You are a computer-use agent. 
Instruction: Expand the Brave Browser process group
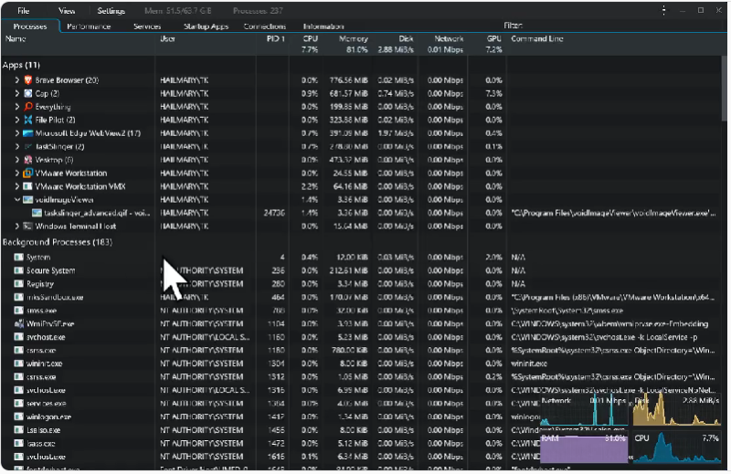[x=17, y=80]
